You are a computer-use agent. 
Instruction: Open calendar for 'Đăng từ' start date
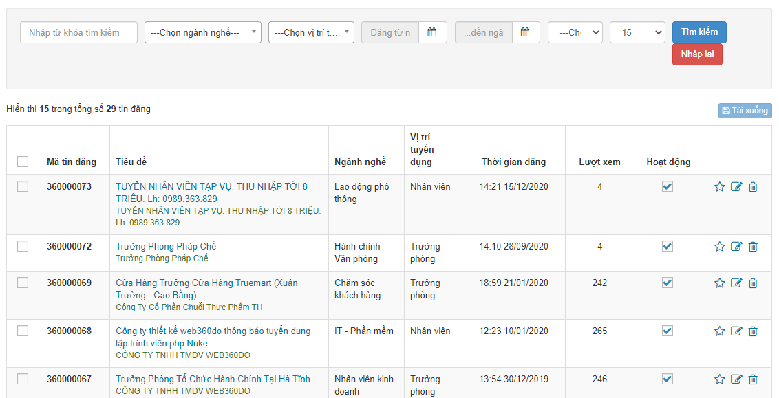(432, 32)
